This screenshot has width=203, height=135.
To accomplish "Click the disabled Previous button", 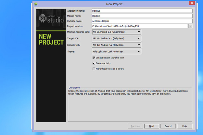I will (x=135, y=126).
